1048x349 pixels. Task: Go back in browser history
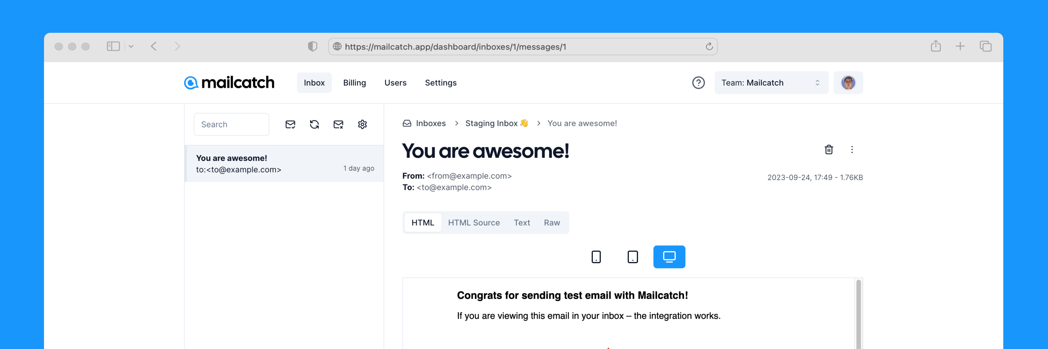coord(154,46)
